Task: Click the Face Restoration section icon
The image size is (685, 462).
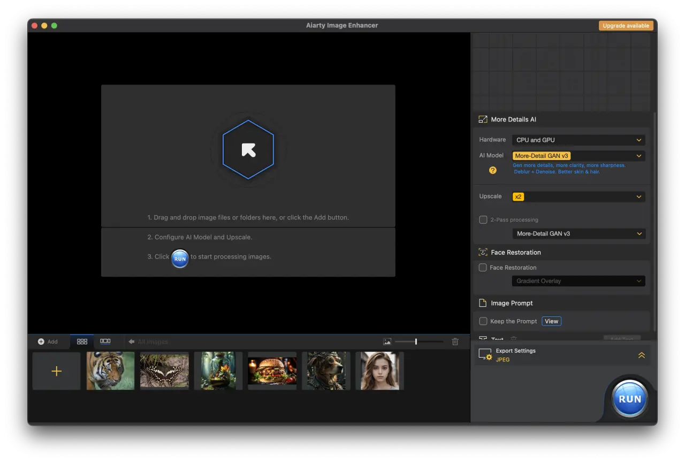Action: tap(483, 252)
